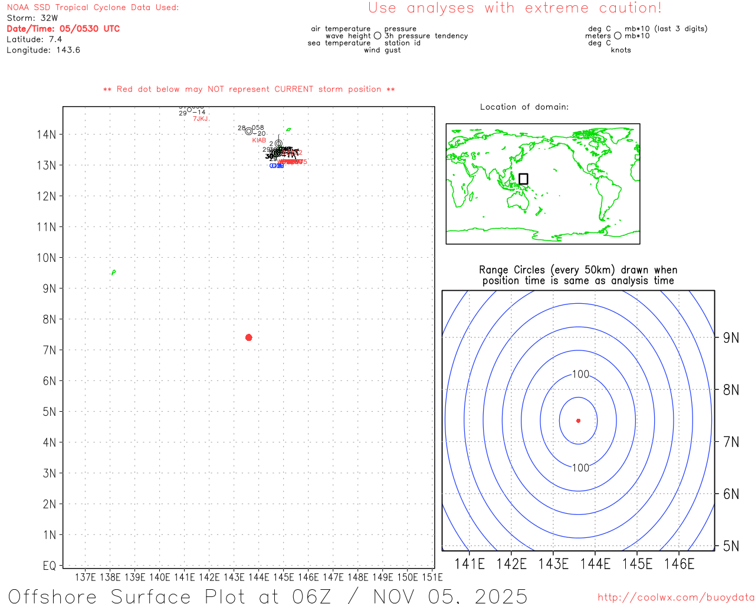Click 'air temperature' legend label
Image resolution: width=755 pixels, height=604 pixels.
point(340,29)
